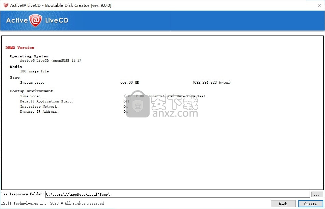Click the "Default Application Start:" label
Image resolution: width=325 pixels, height=209 pixels.
46,101
